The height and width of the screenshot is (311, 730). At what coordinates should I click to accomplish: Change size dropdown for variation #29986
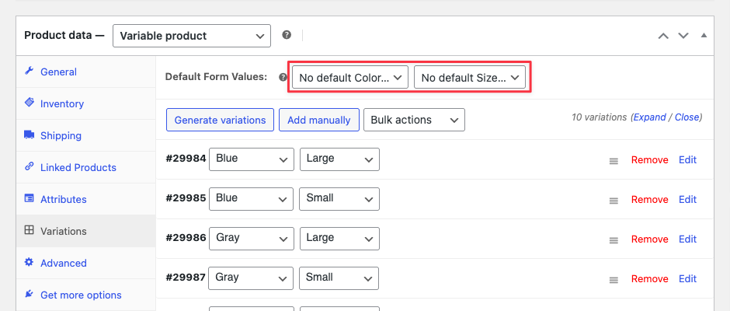(339, 238)
